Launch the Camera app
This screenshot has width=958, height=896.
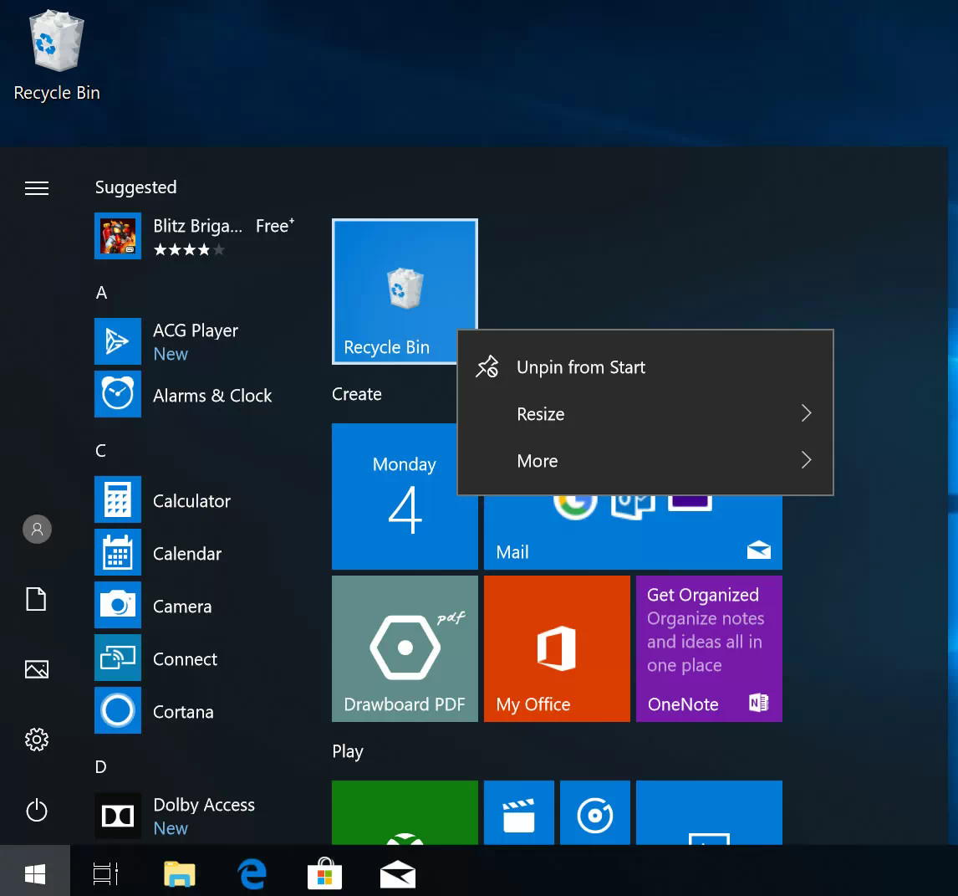click(181, 607)
